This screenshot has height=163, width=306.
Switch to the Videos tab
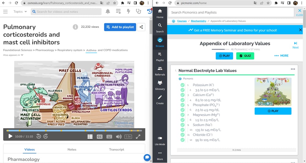29,149
